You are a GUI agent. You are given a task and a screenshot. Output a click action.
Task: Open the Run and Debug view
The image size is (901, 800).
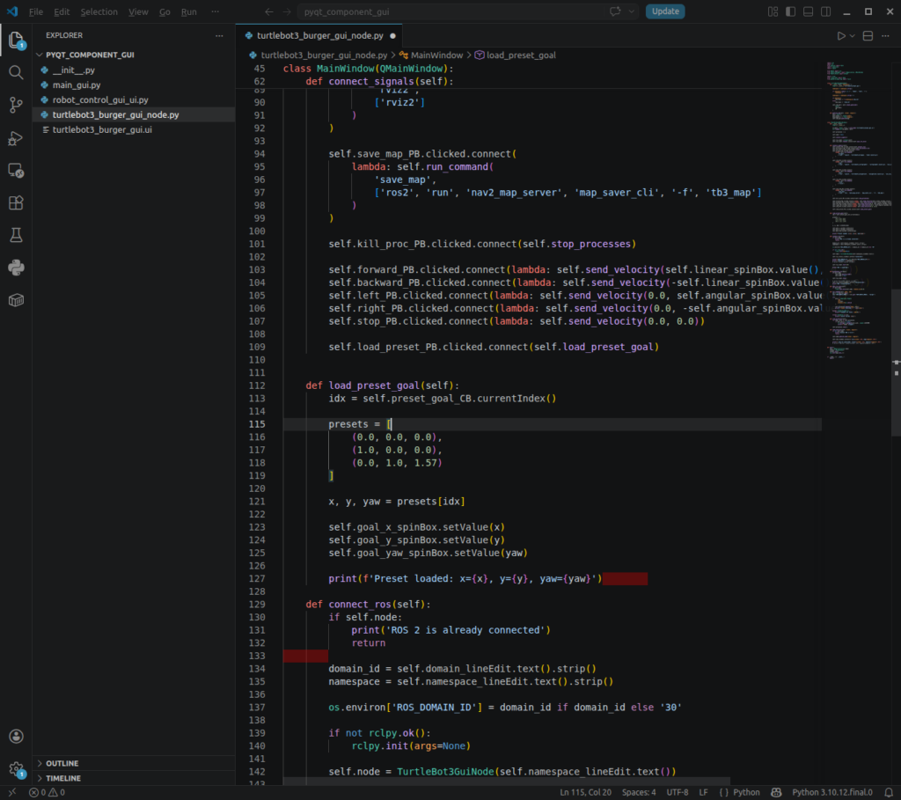click(16, 138)
